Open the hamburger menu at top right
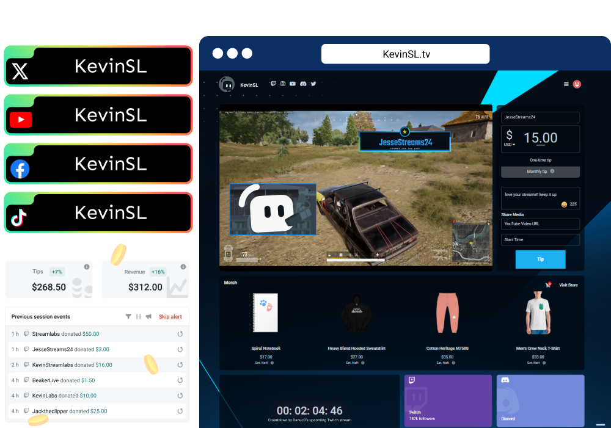 tap(566, 84)
